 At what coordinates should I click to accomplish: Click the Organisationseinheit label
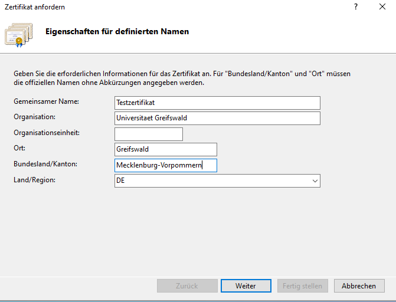47,133
